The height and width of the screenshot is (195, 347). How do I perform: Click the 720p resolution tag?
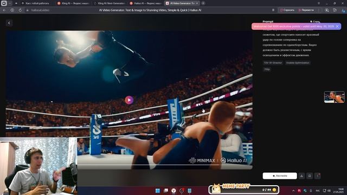tap(267, 69)
